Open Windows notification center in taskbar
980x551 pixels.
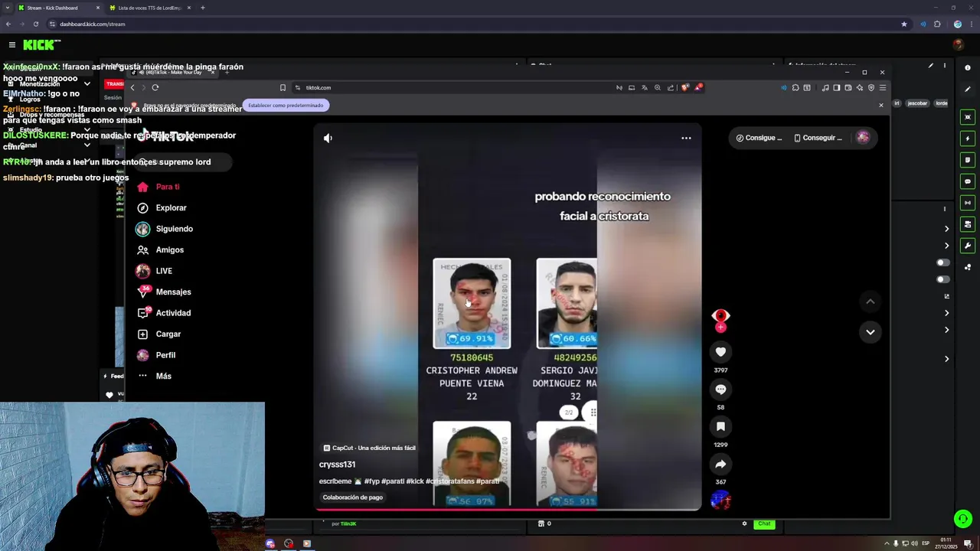pyautogui.click(x=968, y=543)
